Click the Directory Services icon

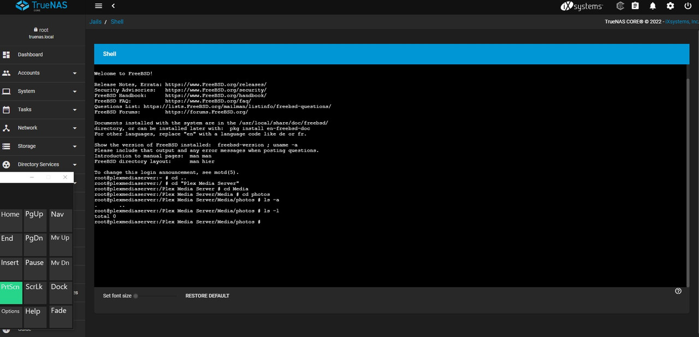tap(7, 164)
